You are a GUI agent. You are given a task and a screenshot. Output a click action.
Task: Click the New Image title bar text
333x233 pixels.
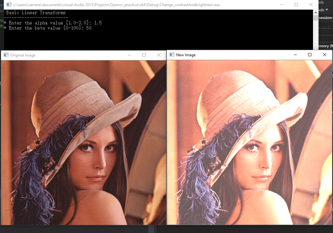pos(186,55)
